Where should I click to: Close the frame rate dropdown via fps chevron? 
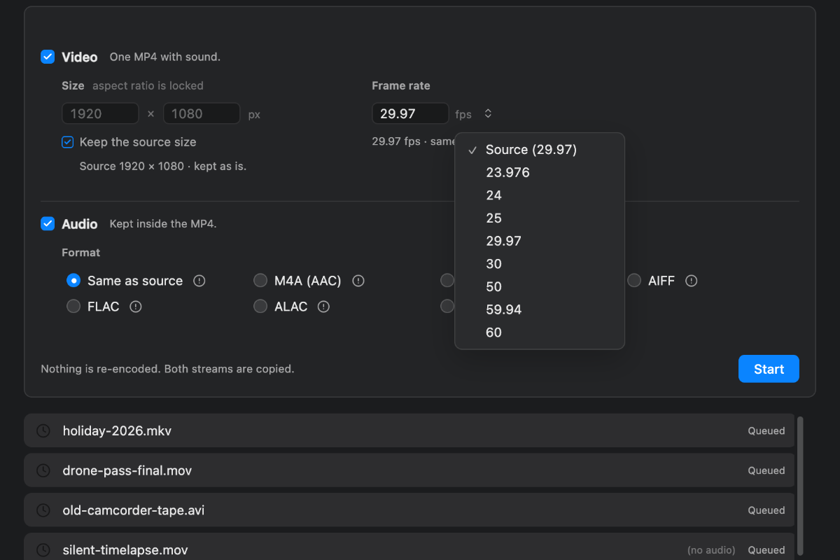(488, 113)
